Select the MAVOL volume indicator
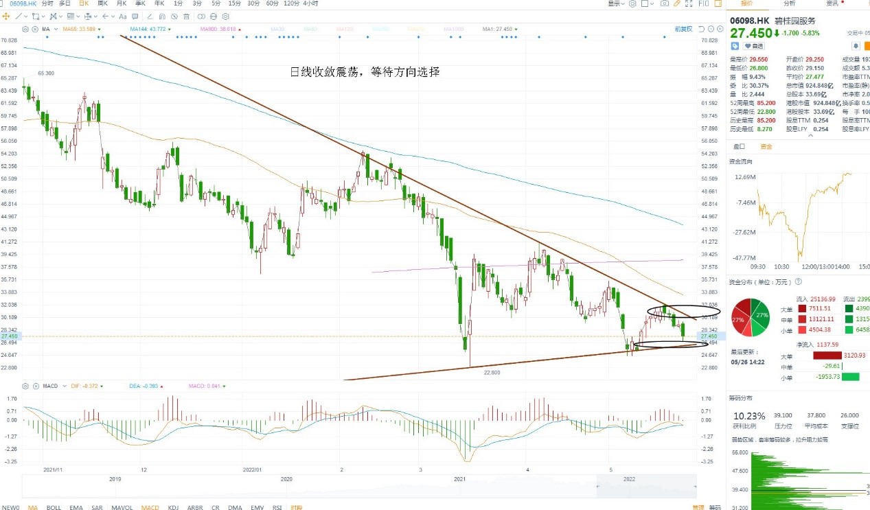This screenshot has width=870, height=510. tap(122, 507)
